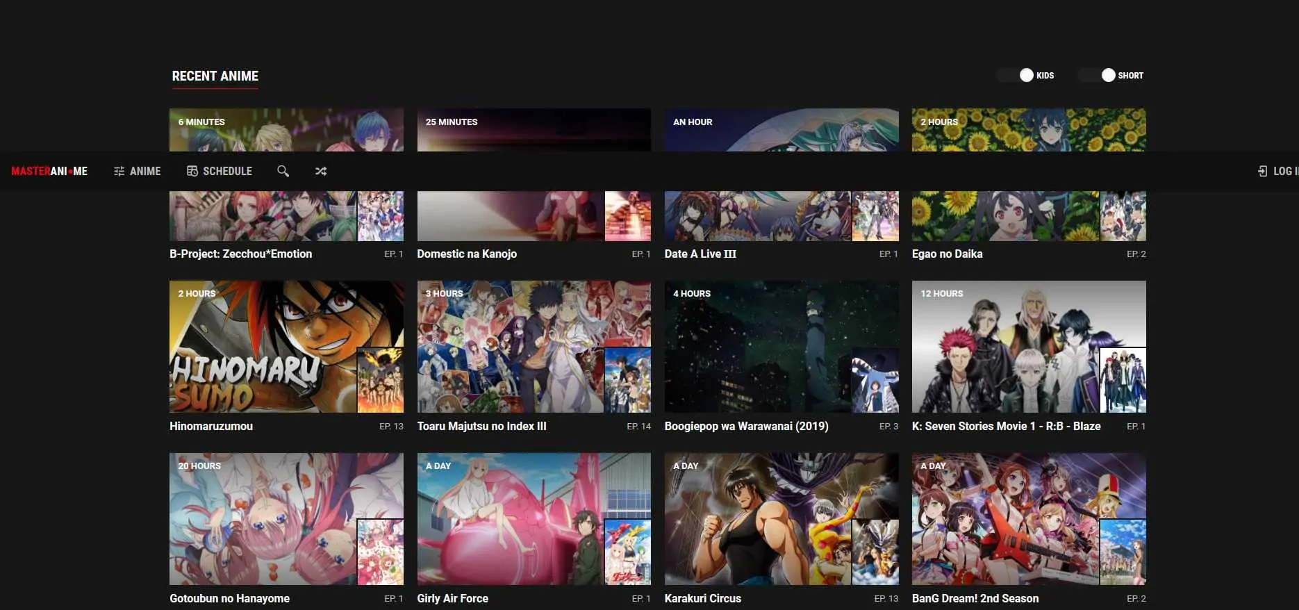Click BanG Dream EP. 2 label
The height and width of the screenshot is (610, 1299).
pos(1136,599)
